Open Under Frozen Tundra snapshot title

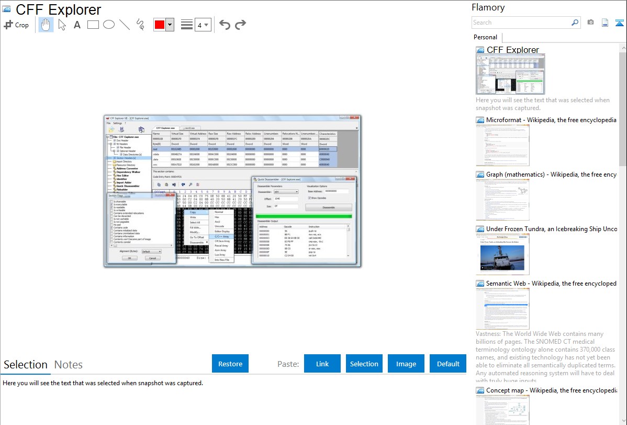(552, 228)
